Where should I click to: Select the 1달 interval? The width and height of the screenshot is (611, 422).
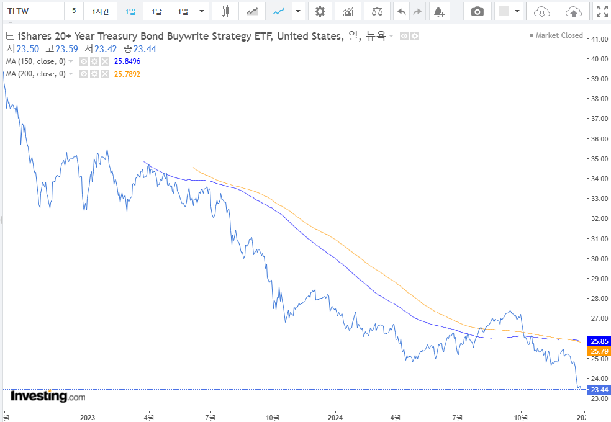(156, 11)
